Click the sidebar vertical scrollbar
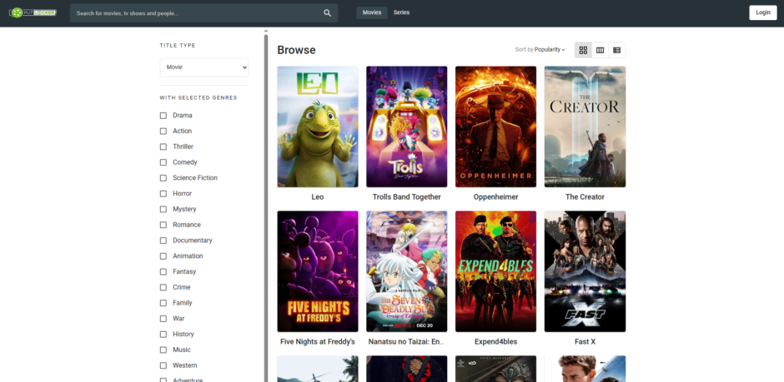This screenshot has height=382, width=784. 266,166
